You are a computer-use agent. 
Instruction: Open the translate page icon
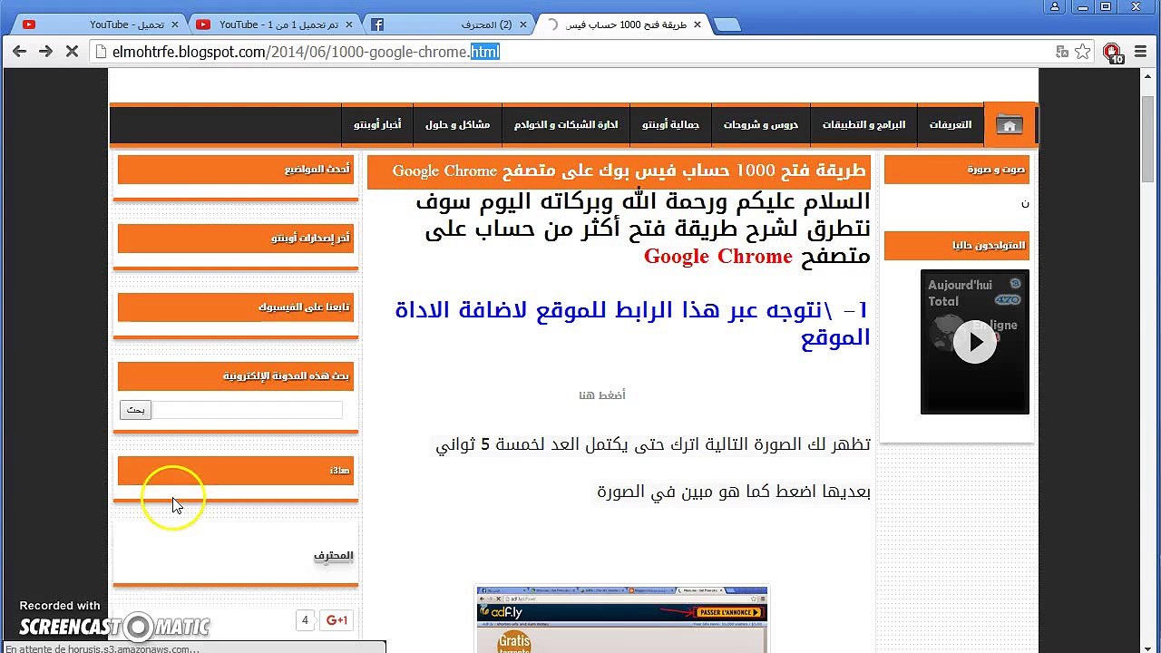(1062, 52)
